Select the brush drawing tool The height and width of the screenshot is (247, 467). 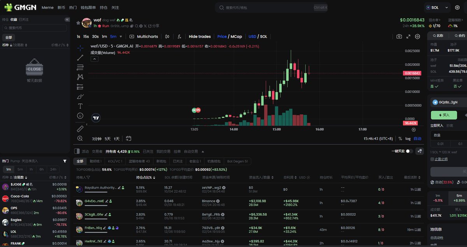coord(80,96)
